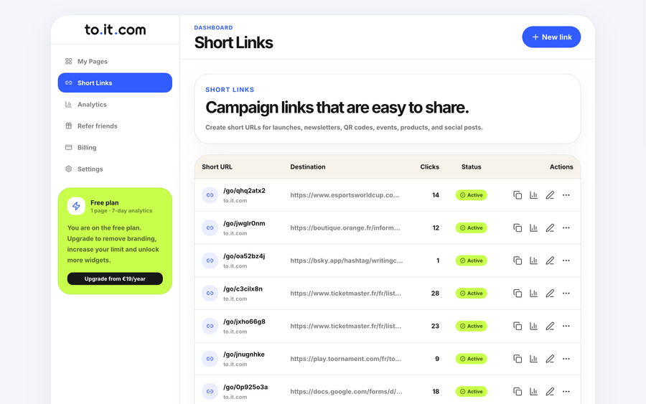Create a New link

coord(551,37)
